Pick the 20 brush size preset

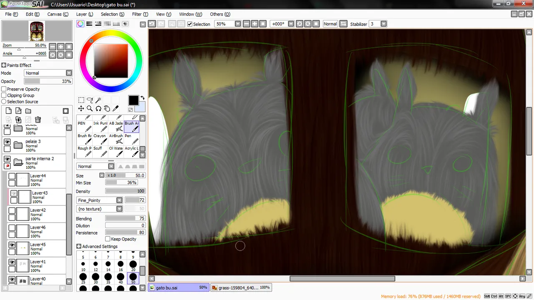coord(133,265)
